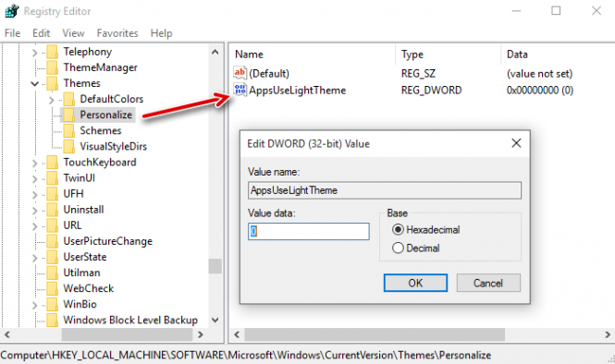This screenshot has height=364, width=615.
Task: Expand the Telephony tree node
Action: pos(34,52)
